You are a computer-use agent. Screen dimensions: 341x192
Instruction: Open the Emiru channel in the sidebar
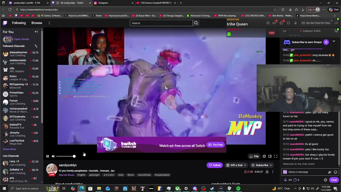click(21, 78)
